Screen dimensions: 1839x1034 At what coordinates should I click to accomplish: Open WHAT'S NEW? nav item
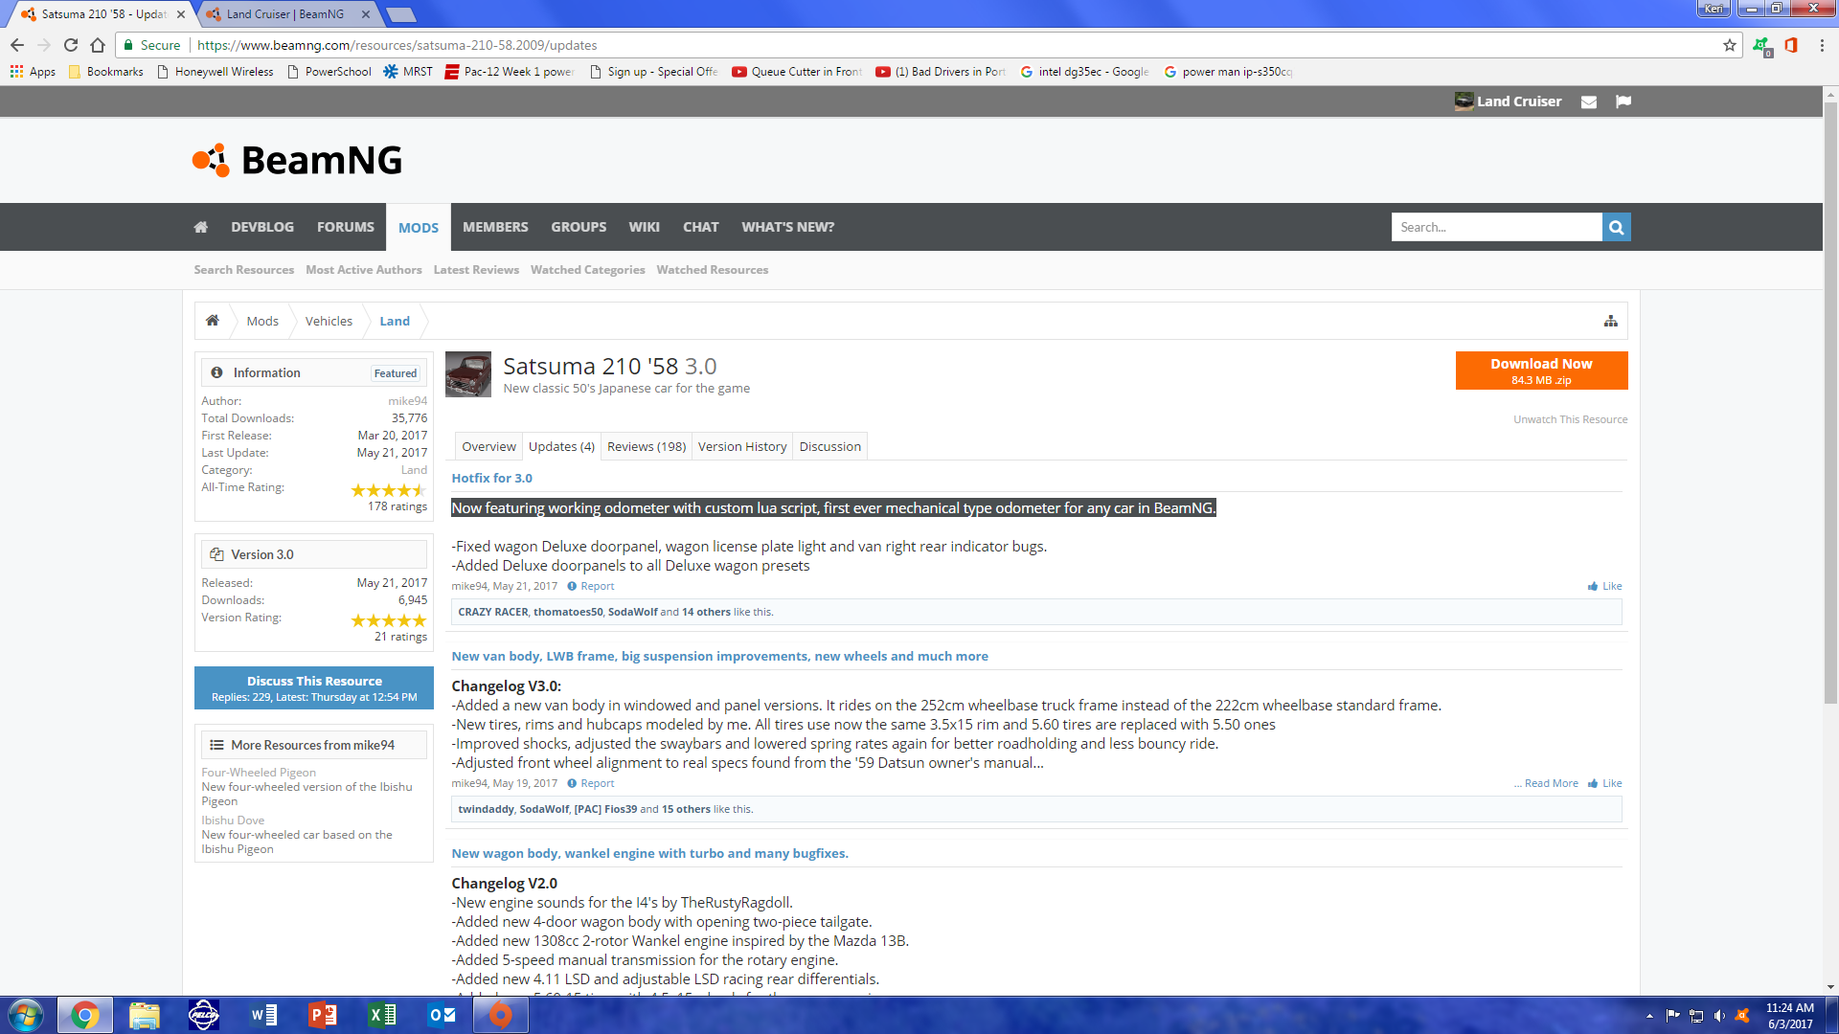[787, 227]
